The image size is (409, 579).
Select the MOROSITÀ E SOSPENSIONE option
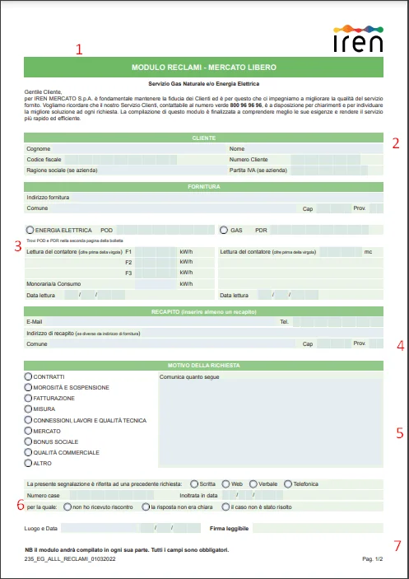(28, 387)
